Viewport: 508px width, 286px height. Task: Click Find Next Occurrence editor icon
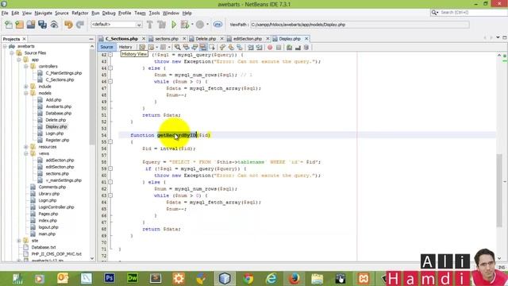[194, 48]
